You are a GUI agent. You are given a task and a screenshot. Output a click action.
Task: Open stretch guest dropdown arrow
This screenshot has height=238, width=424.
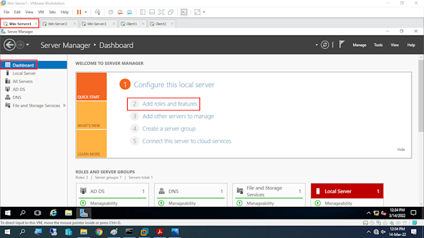204,12
